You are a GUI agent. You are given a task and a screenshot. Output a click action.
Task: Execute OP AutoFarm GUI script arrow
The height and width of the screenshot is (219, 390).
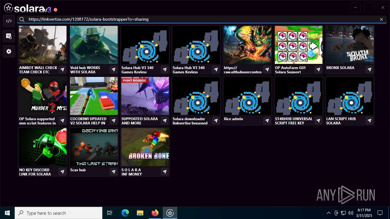[x=318, y=70]
